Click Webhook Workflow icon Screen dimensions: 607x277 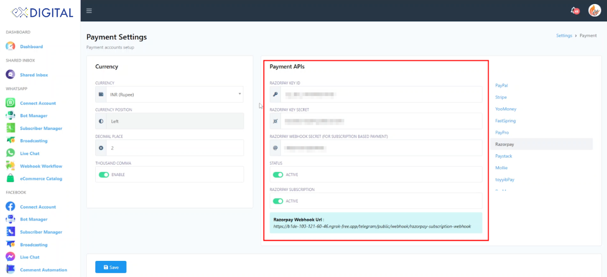click(10, 166)
